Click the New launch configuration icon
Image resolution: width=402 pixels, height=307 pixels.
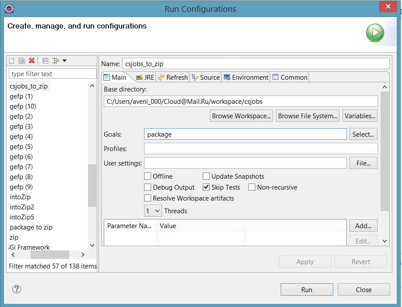tap(12, 60)
